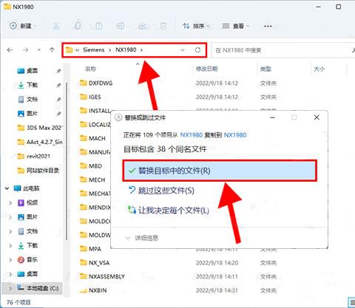The image size is (355, 308).
Task: Sort by the Type (类型) column
Action: click(266, 69)
